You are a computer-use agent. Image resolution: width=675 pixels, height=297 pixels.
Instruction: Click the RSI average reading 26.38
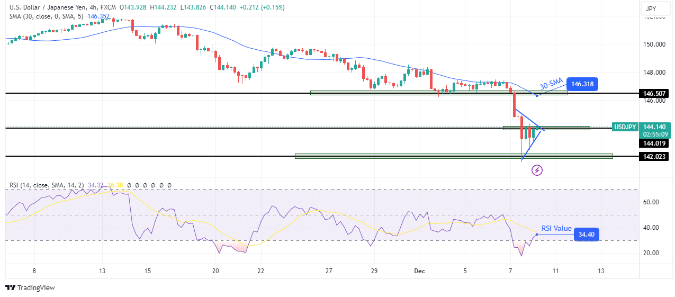pyautogui.click(x=115, y=185)
